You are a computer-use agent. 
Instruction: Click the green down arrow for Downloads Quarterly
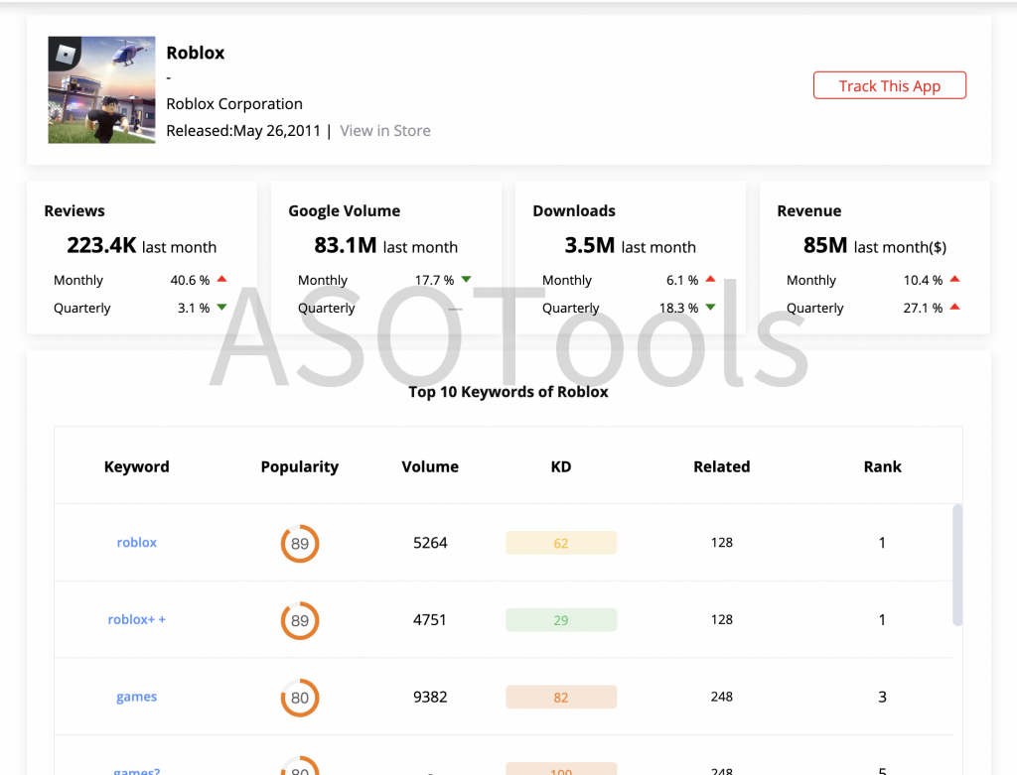click(710, 308)
